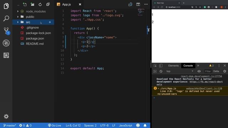Click the JavaScript language mode selector
The height and width of the screenshot is (128, 228).
[126, 126]
